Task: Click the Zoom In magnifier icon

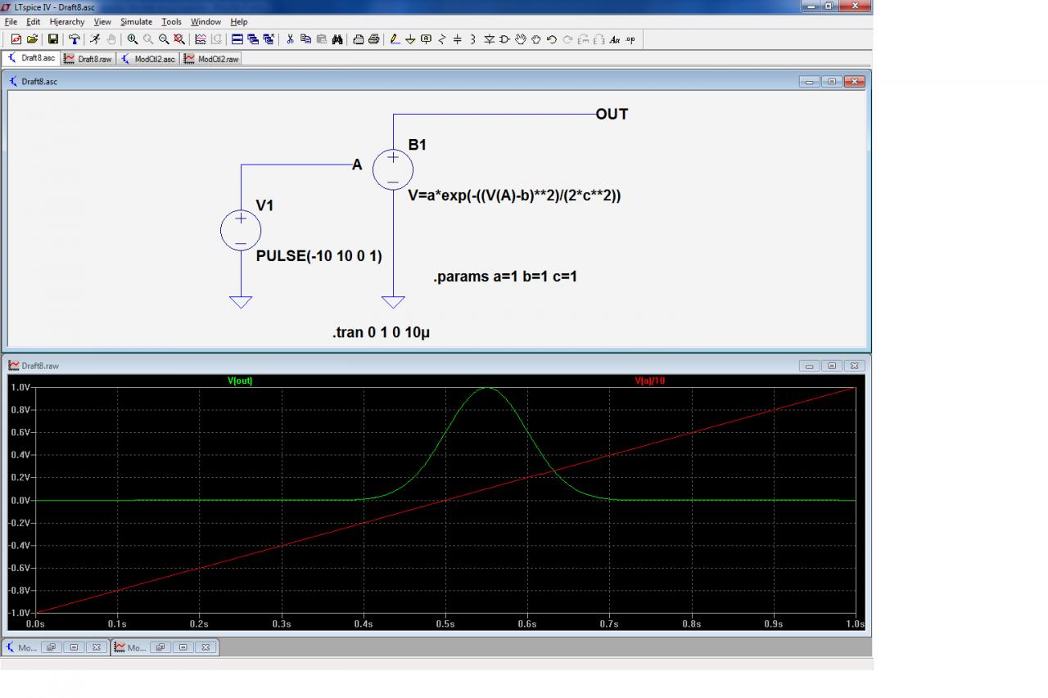Action: tap(133, 39)
